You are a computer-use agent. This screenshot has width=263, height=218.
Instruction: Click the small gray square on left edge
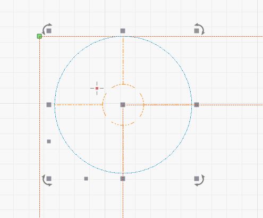coord(49,141)
